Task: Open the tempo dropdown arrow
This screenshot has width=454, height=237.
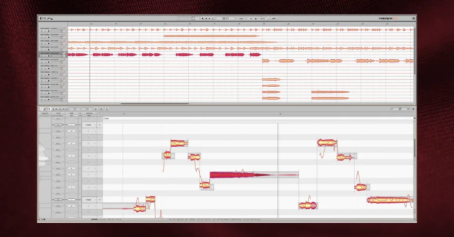Action: click(268, 18)
